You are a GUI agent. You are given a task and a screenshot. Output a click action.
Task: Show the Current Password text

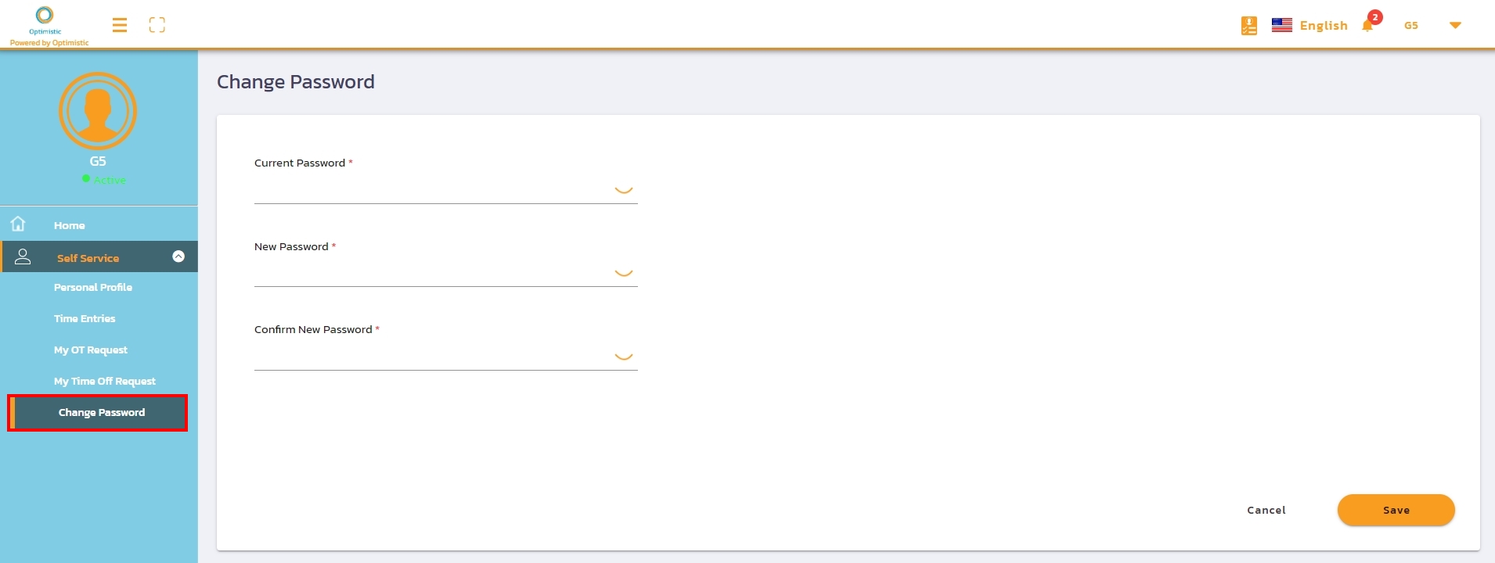point(623,189)
